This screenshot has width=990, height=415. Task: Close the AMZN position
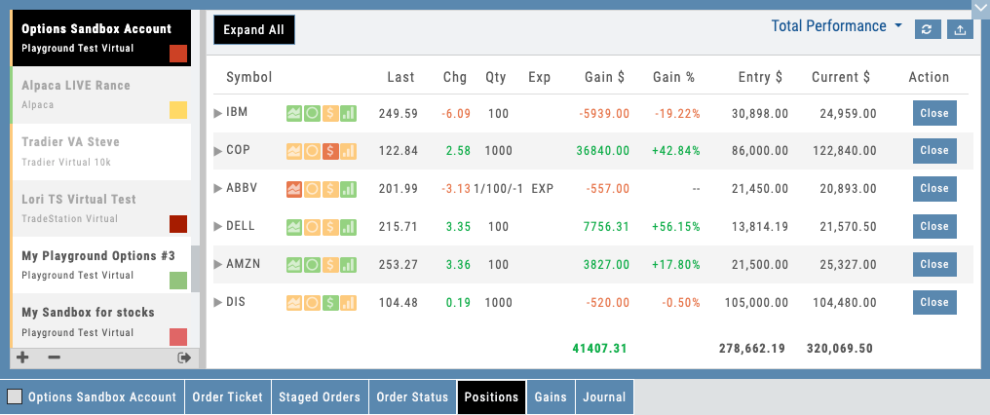(x=933, y=265)
